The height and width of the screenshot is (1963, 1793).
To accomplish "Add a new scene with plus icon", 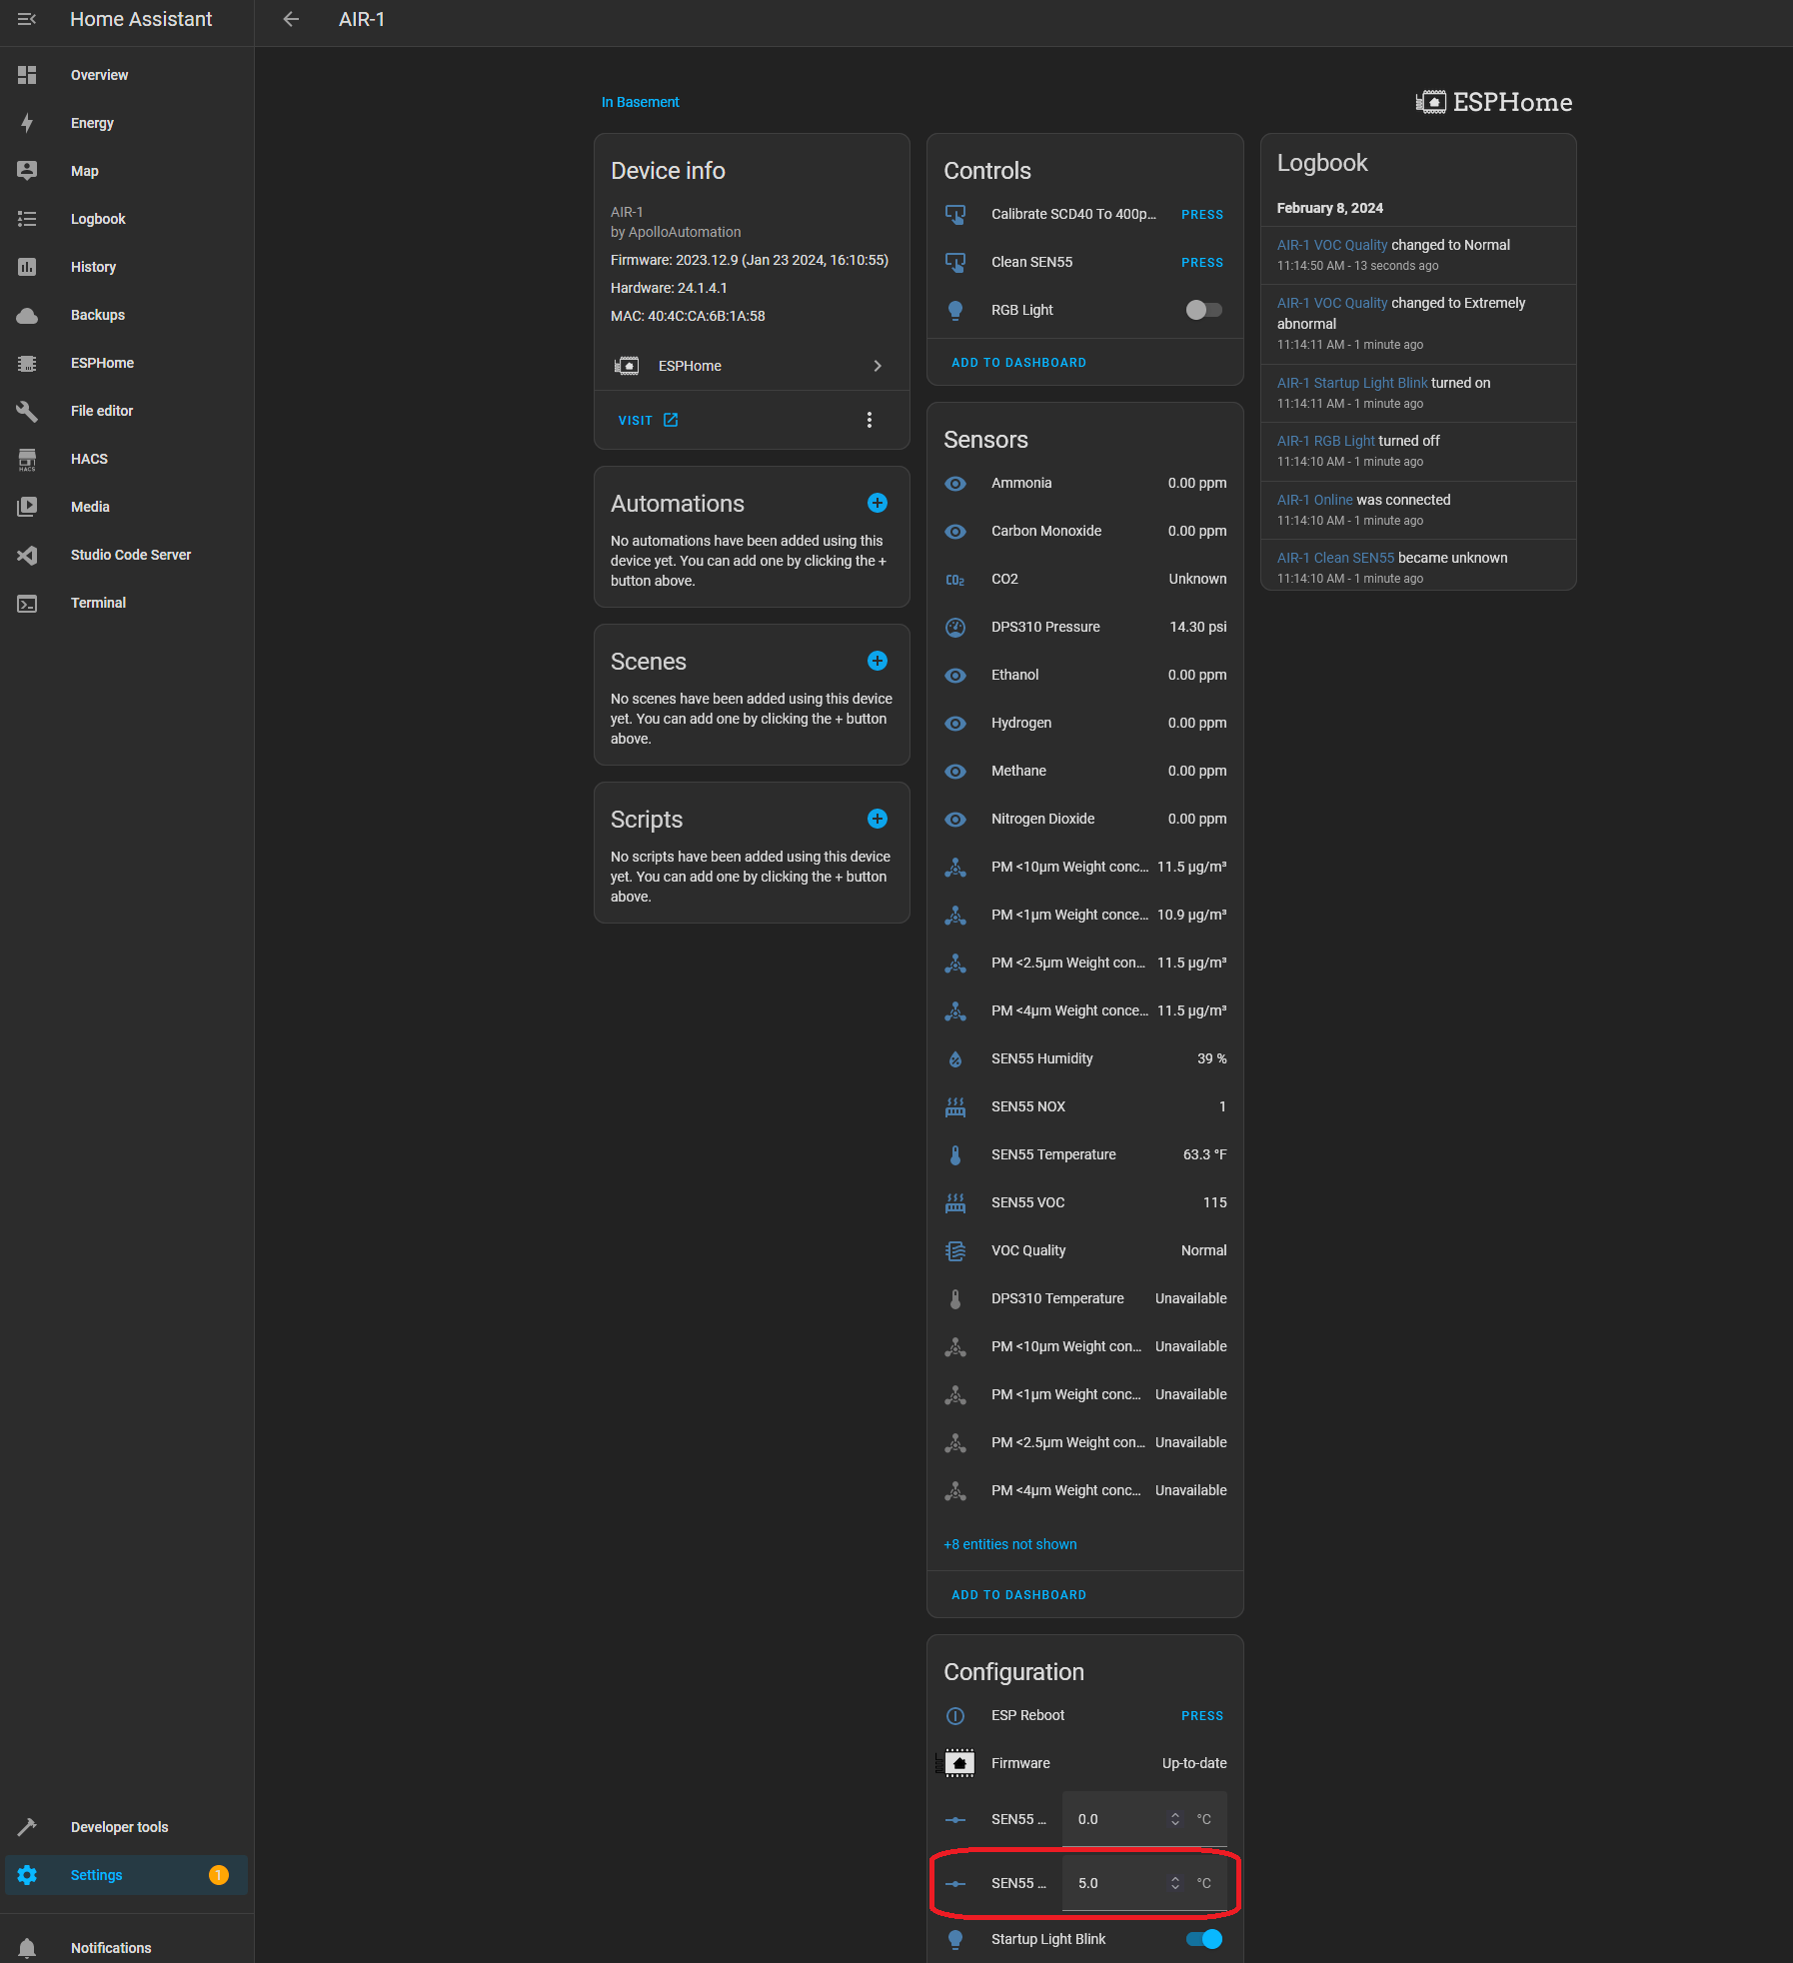I will click(877, 662).
